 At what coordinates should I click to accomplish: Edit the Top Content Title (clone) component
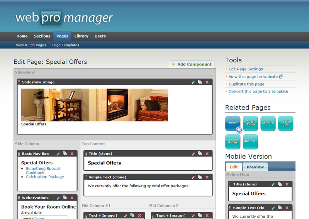194,154
